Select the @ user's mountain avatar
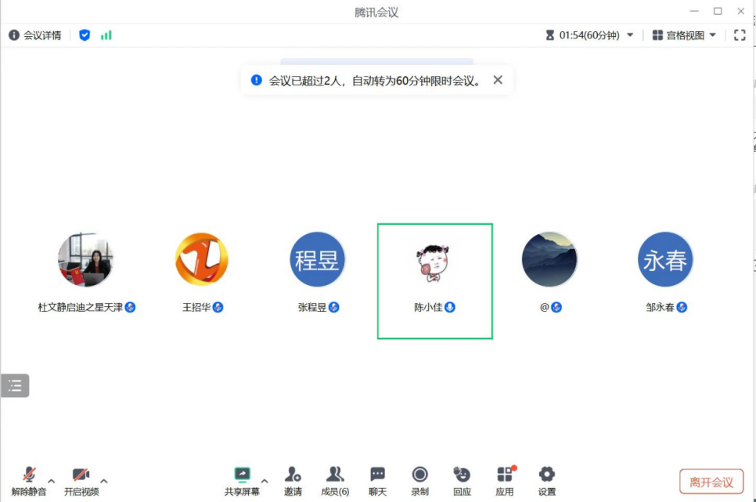The image size is (756, 502). (x=549, y=260)
